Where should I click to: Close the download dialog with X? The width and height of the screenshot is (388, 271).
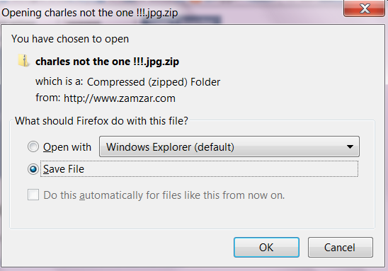364,8
